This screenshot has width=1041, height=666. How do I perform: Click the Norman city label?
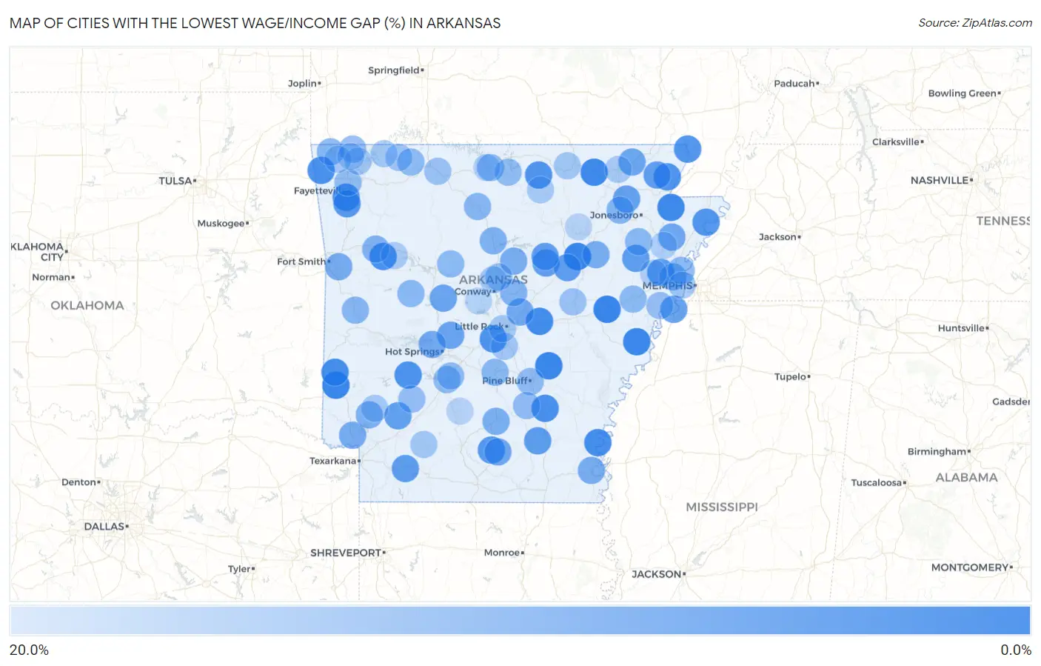[51, 277]
